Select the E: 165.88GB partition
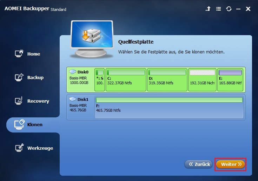258x181 pixels. [230, 80]
